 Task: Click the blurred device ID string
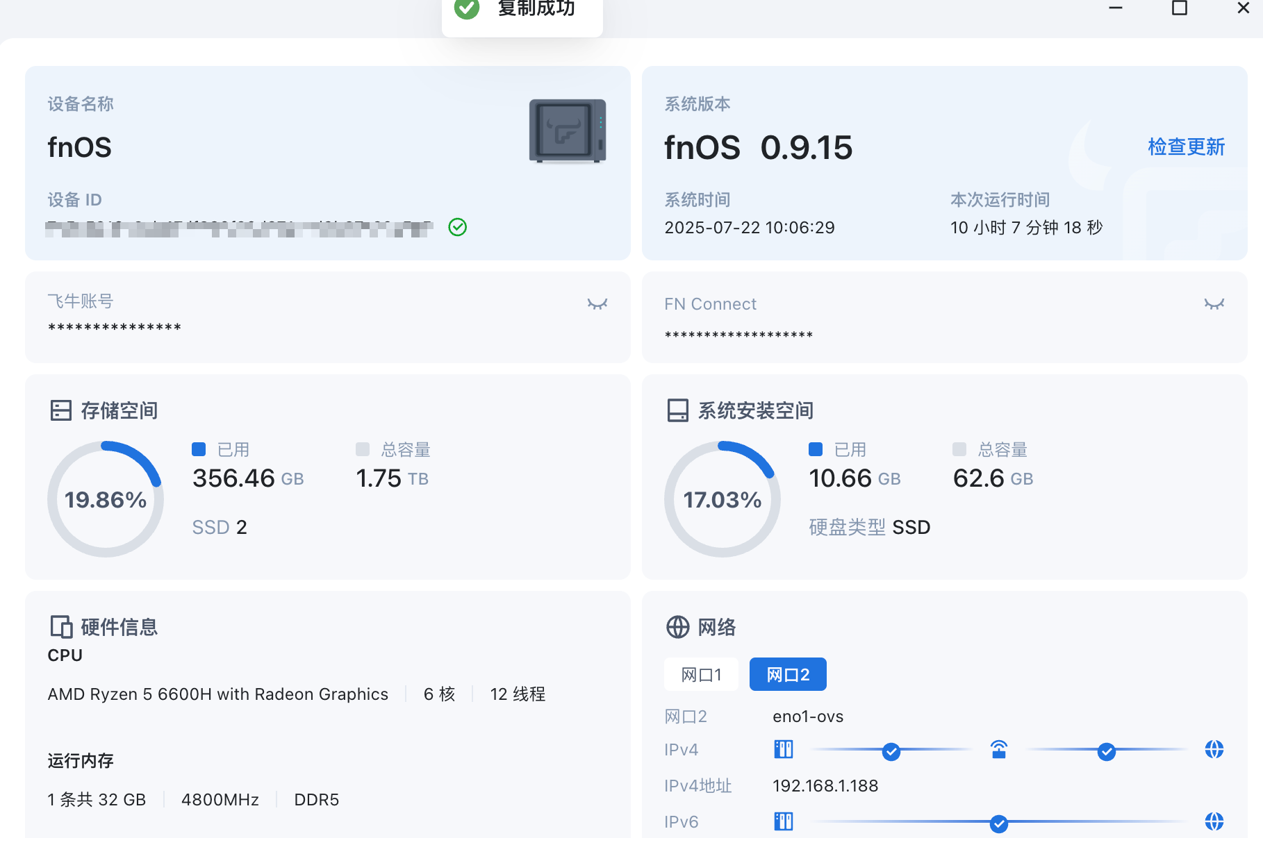click(x=239, y=228)
